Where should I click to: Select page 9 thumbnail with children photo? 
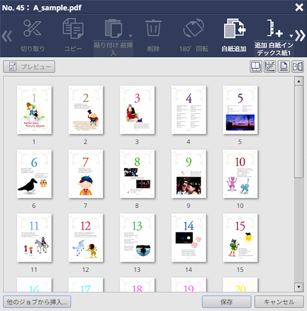pos(189,174)
